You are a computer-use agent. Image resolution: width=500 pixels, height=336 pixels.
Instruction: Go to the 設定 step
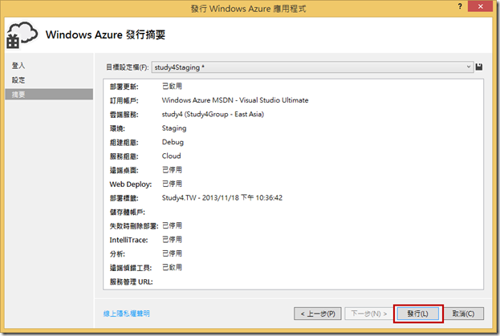(x=18, y=80)
